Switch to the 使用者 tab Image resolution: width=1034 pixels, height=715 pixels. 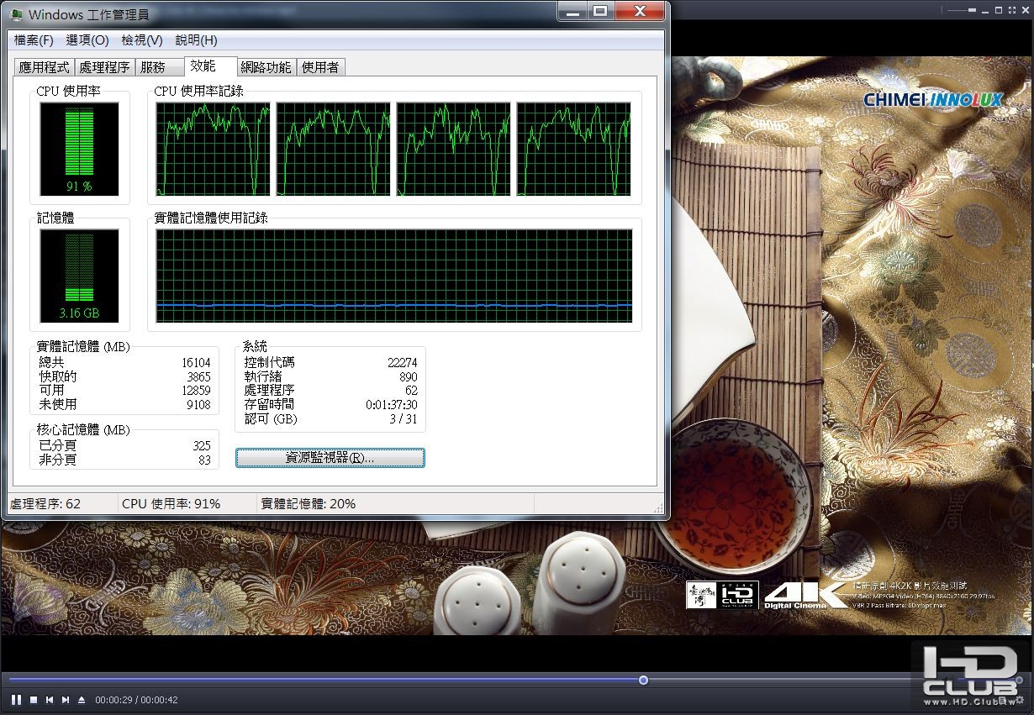coord(320,68)
